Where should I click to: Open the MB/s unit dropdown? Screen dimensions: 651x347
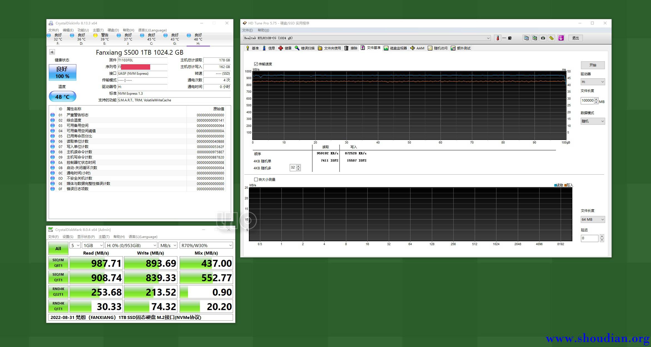click(x=168, y=245)
